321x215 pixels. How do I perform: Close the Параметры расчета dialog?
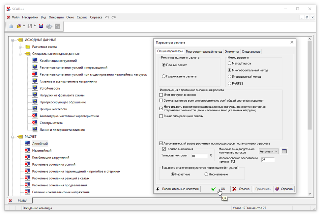click(292, 42)
